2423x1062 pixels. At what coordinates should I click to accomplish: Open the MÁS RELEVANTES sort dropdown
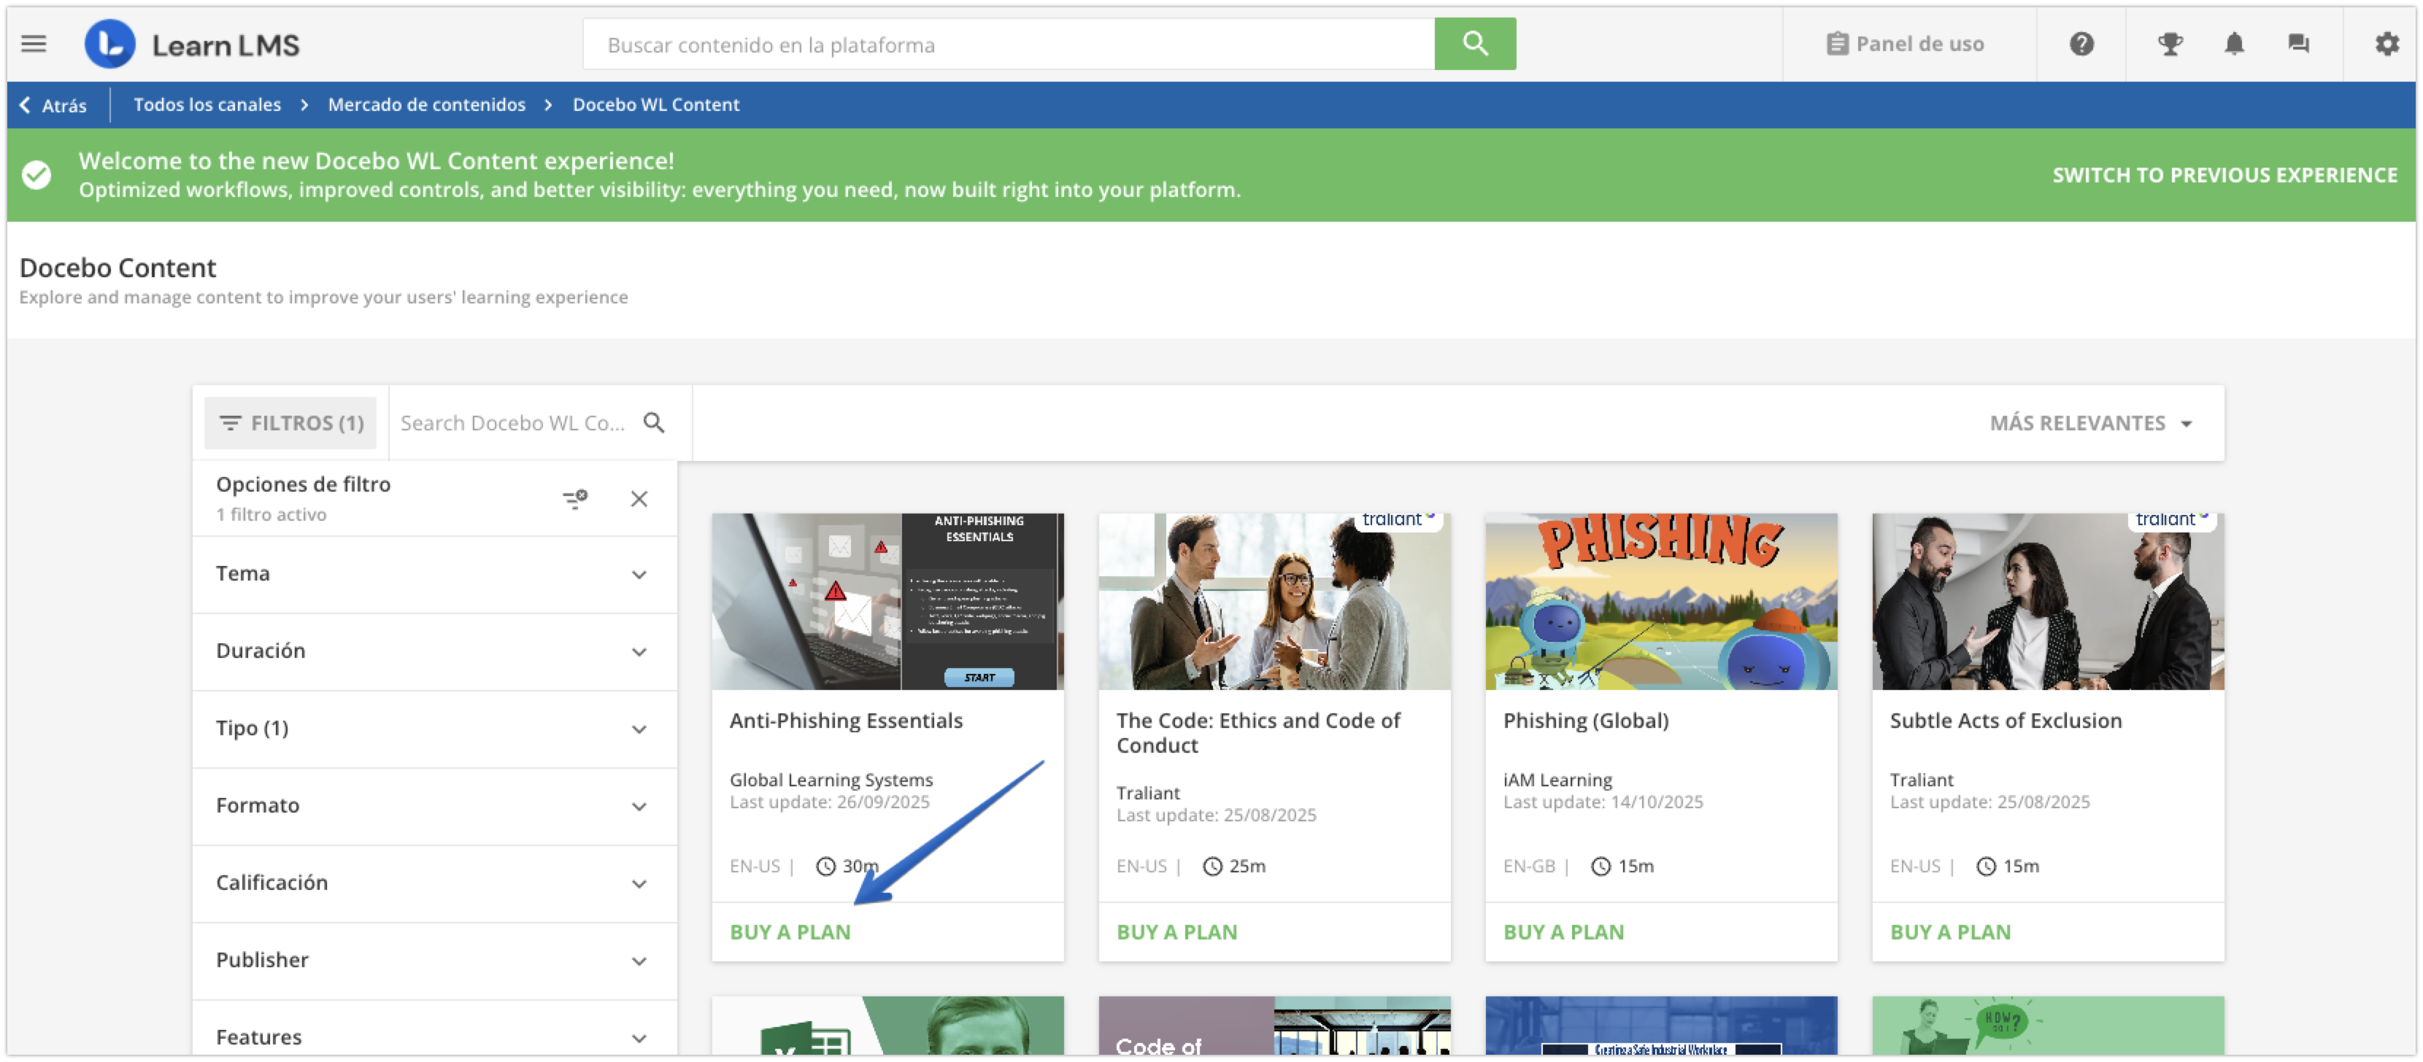(2090, 423)
